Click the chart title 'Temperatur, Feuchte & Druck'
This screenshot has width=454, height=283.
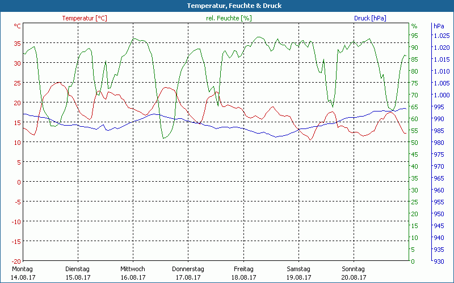click(x=234, y=6)
